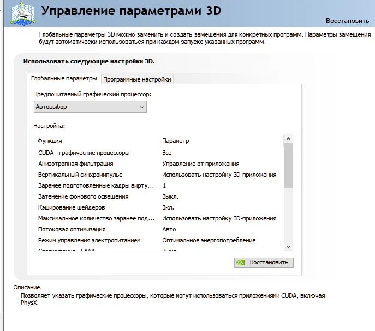375x331 pixels.
Task: Click value Управление от приложения
Action: [201, 164]
